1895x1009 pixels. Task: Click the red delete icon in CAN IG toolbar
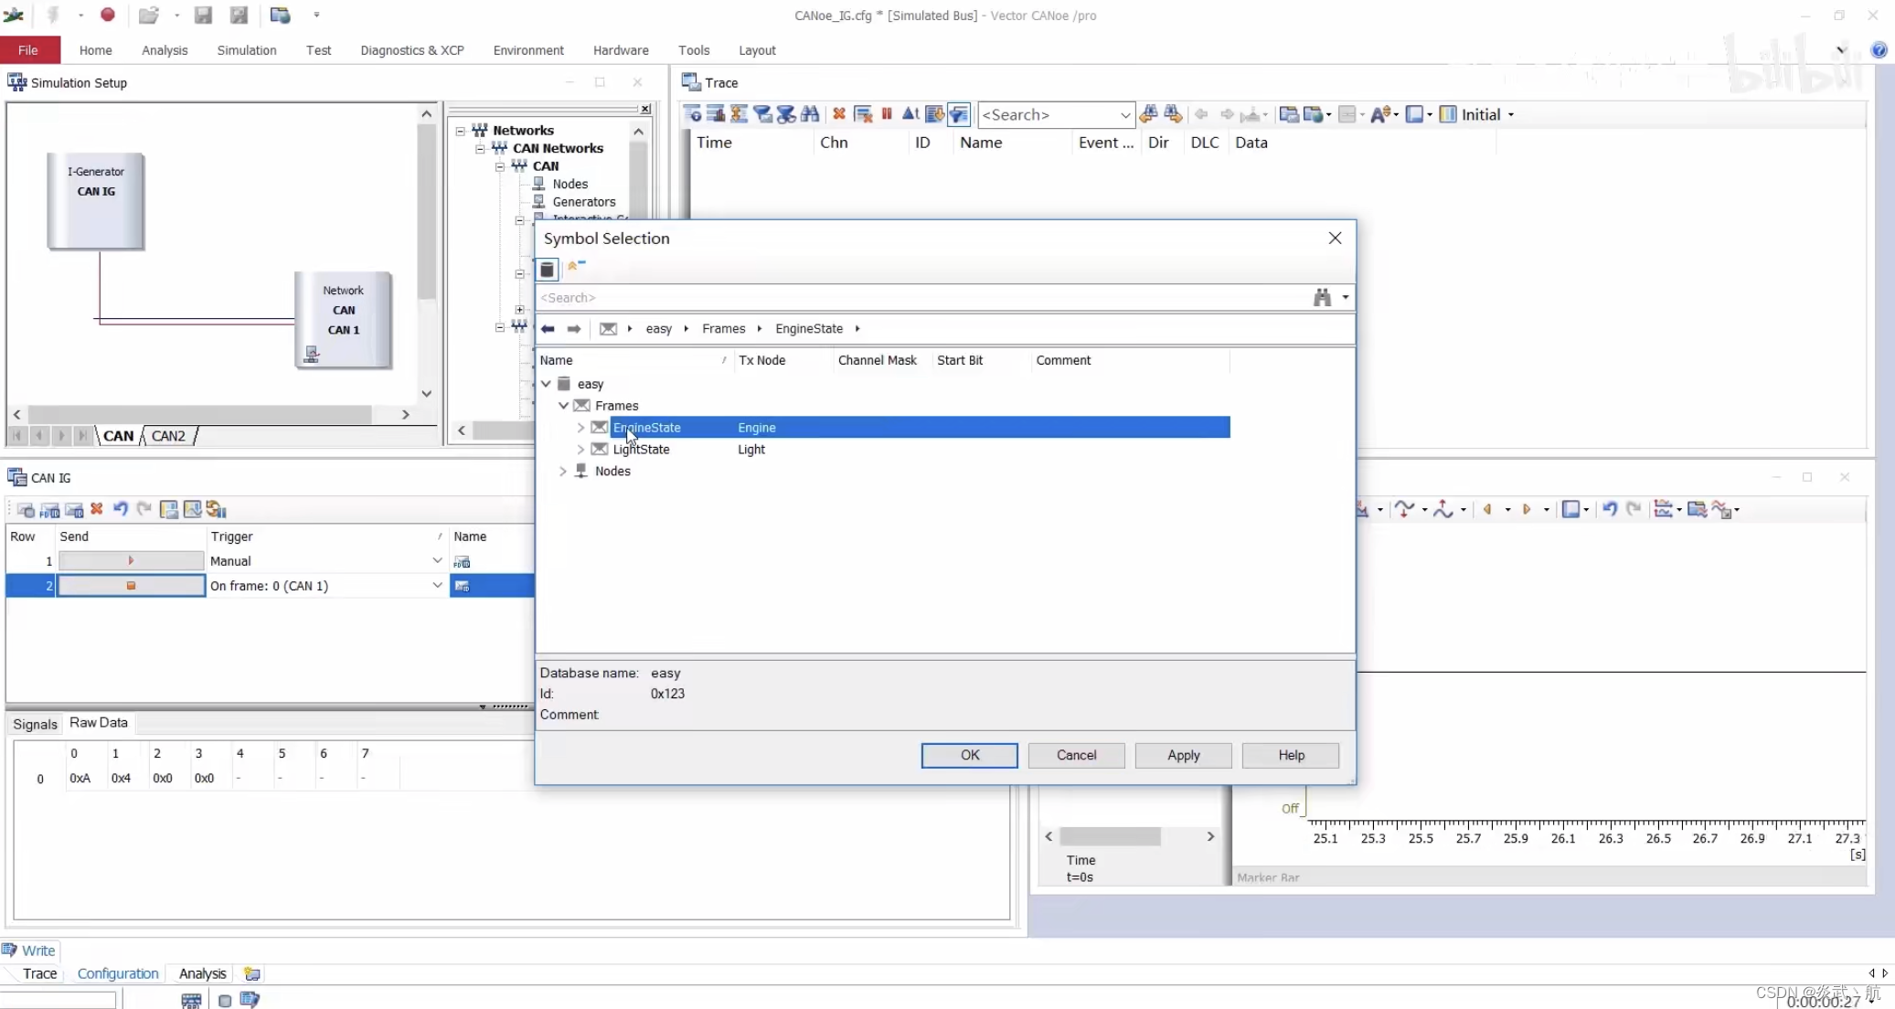[97, 509]
